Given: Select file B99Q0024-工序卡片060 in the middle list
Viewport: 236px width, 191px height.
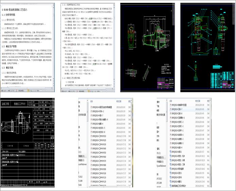Looking at the screenshot, I should (99, 157).
